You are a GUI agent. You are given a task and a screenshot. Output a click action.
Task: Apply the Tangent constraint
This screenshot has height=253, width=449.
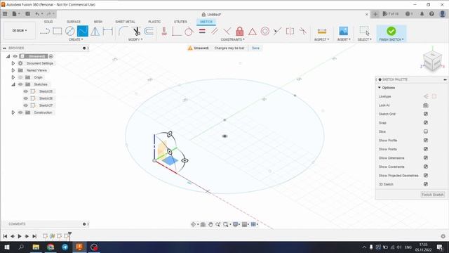(x=189, y=31)
